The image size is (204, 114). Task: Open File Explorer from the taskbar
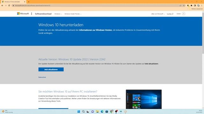point(97,111)
